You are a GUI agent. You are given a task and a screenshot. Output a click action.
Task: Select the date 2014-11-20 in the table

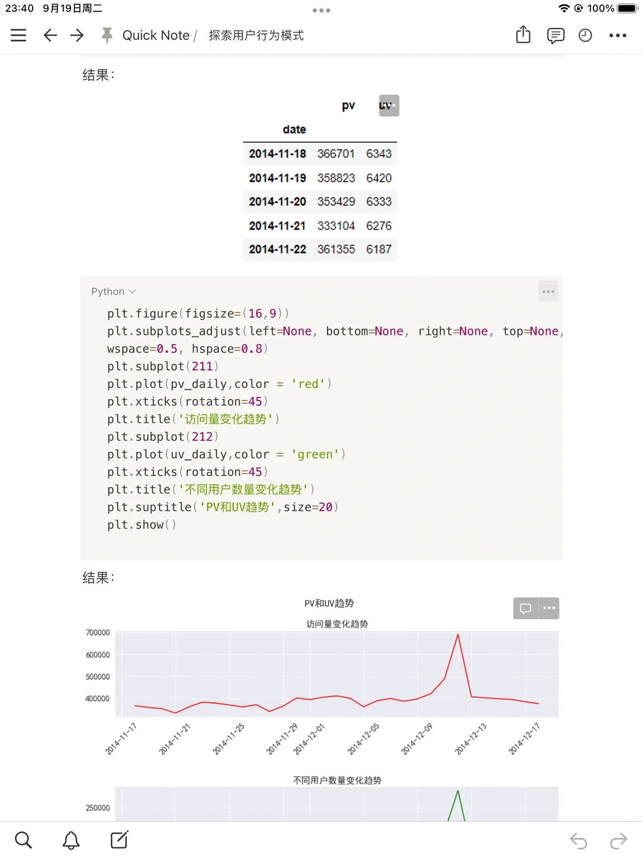coord(277,201)
